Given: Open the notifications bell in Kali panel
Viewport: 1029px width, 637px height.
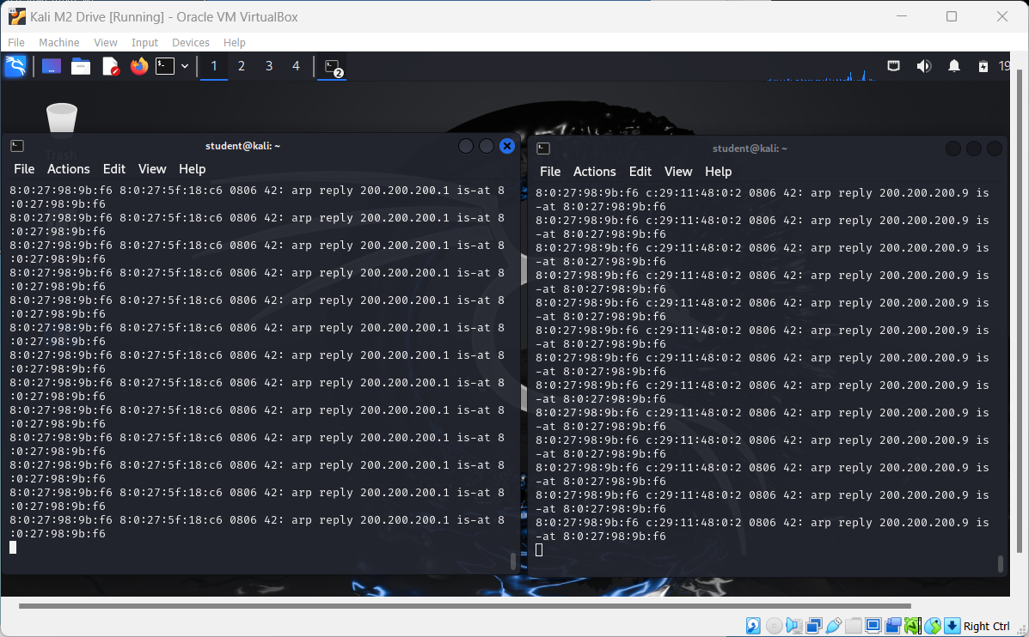Looking at the screenshot, I should (x=954, y=66).
